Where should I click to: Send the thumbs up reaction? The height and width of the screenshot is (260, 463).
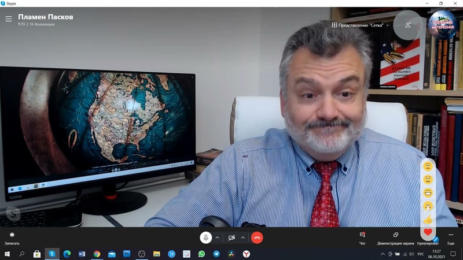point(428,220)
